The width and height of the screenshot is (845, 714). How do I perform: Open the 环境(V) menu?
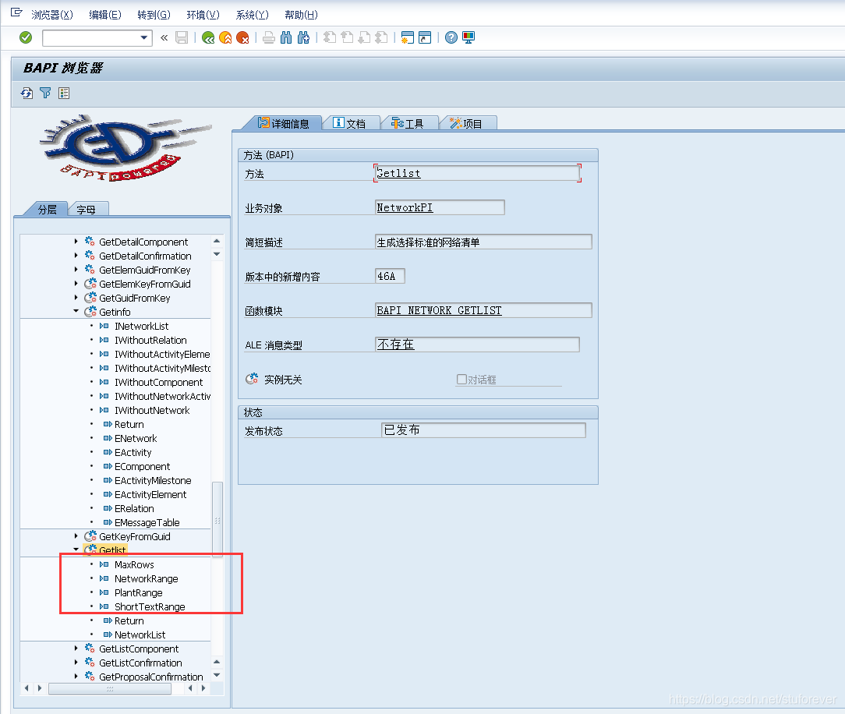click(x=203, y=15)
